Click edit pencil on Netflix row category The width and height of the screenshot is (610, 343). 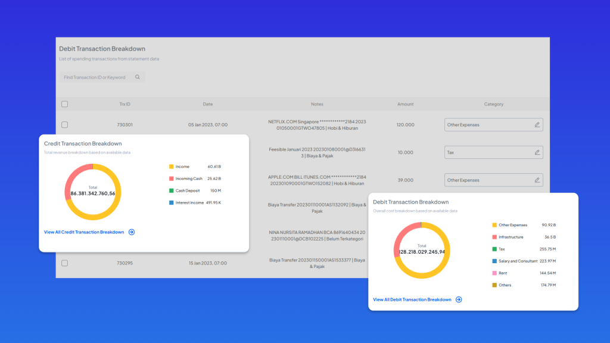(x=537, y=125)
